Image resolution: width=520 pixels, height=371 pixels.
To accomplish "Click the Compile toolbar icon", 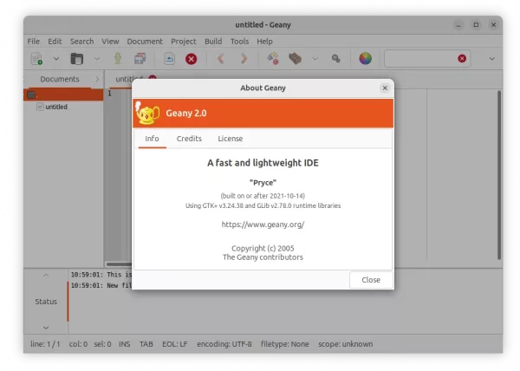I will click(273, 59).
